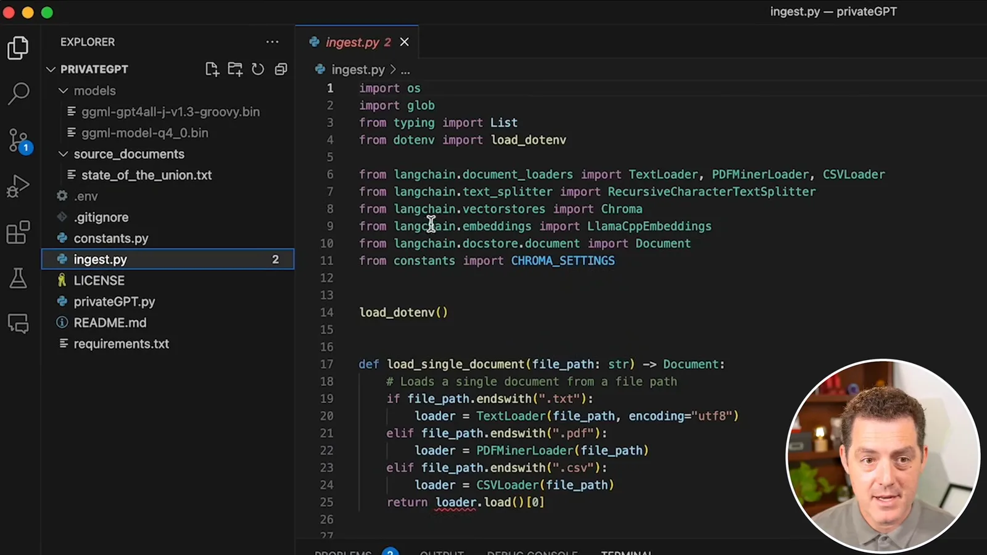Click PDFMinerLoader on line 22
Screen dimensions: 987x555
[525, 451]
